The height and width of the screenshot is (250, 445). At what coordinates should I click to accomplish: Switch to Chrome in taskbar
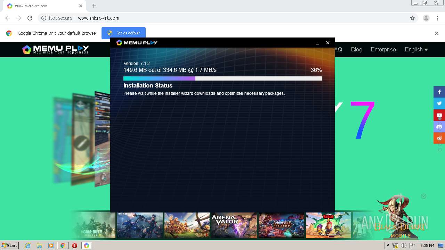[x=63, y=245]
